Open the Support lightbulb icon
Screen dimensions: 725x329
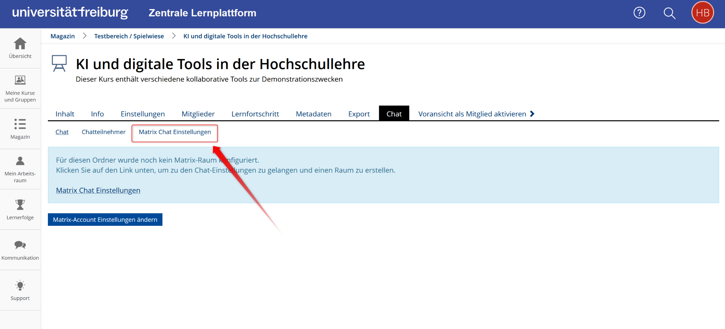tap(20, 286)
